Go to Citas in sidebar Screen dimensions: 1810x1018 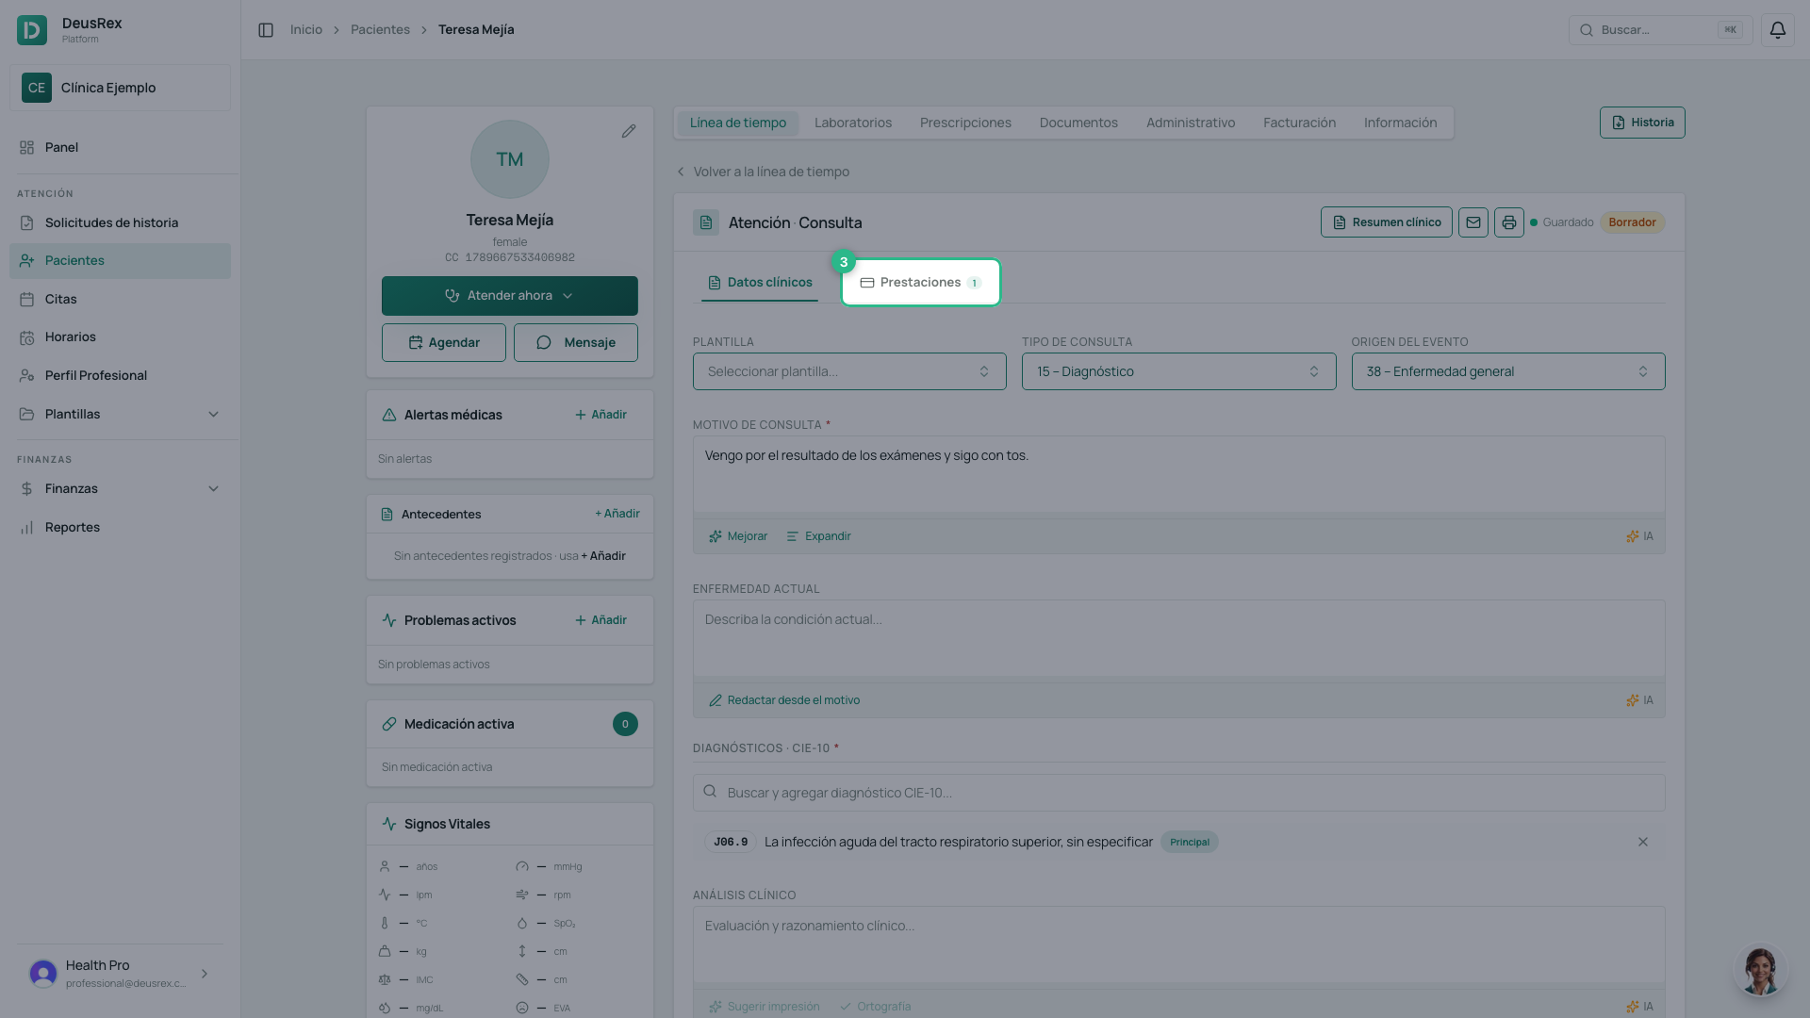coord(120,299)
